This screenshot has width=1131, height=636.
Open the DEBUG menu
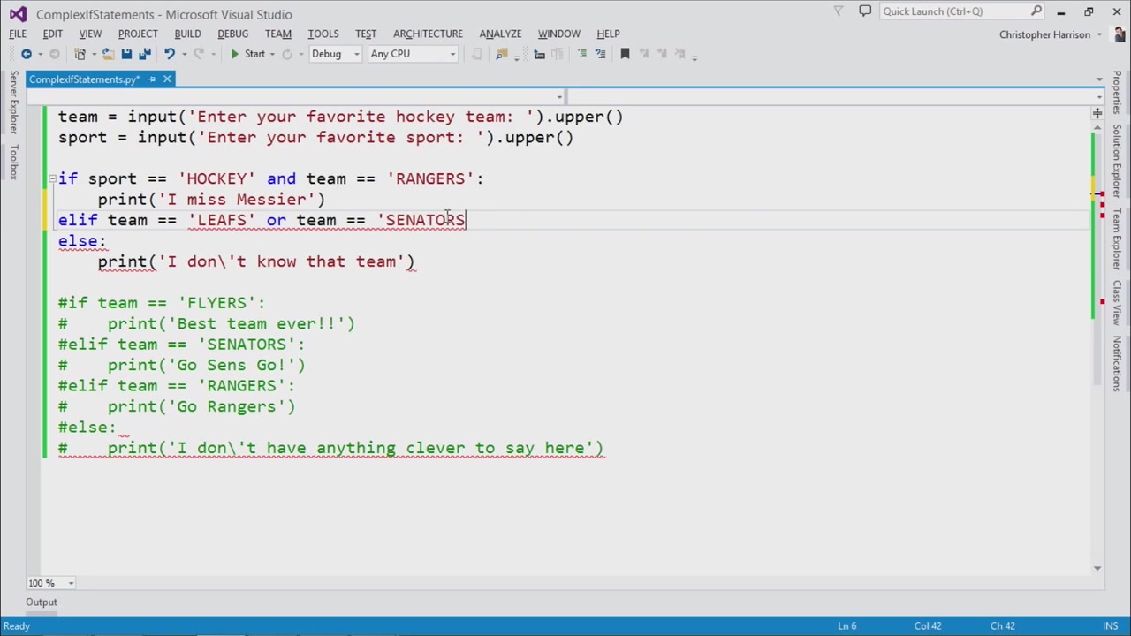pos(232,34)
